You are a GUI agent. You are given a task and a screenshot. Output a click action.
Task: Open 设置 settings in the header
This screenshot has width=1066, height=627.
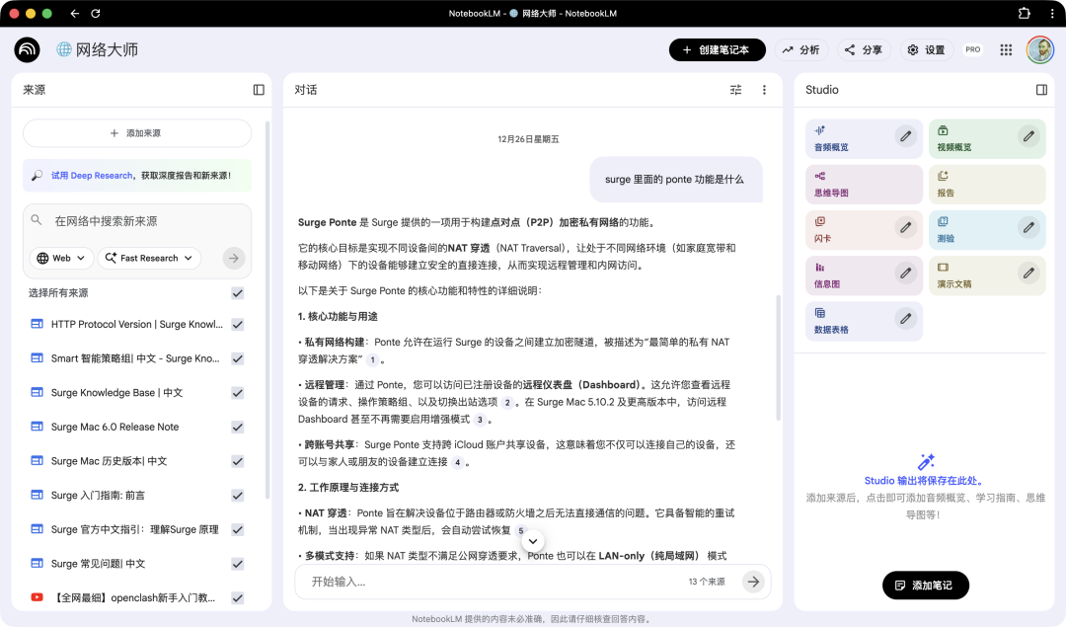(927, 49)
